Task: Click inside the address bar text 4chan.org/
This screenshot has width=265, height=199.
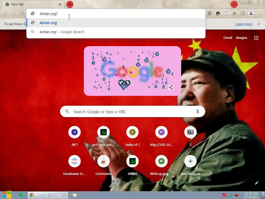Action: point(48,14)
